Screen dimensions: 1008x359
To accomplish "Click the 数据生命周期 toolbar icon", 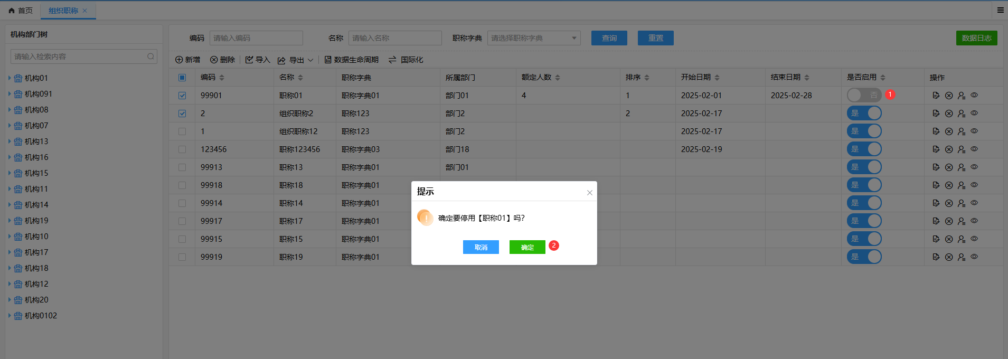I will (x=328, y=60).
